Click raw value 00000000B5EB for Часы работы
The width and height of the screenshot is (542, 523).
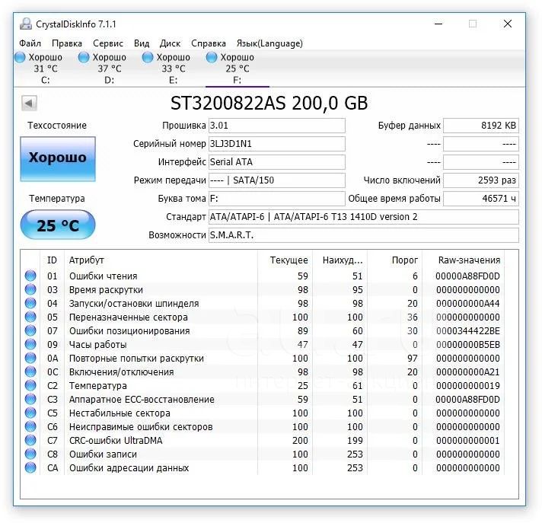click(467, 345)
